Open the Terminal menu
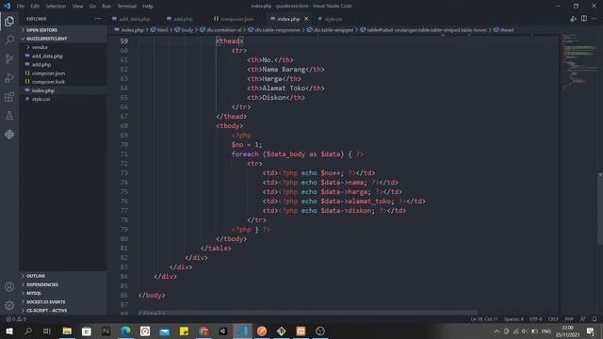This screenshot has height=339, width=603. 126,7
